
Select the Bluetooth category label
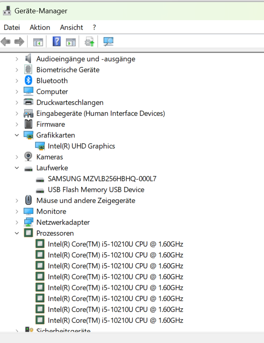coord(52,81)
